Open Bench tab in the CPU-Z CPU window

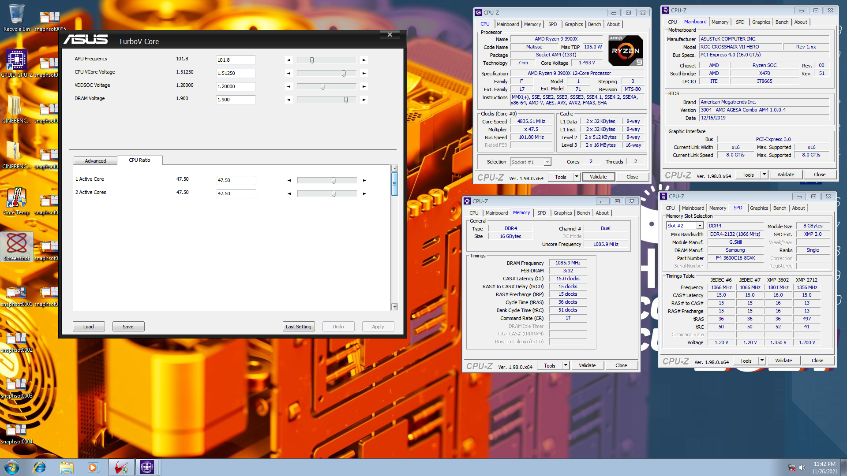coord(594,24)
